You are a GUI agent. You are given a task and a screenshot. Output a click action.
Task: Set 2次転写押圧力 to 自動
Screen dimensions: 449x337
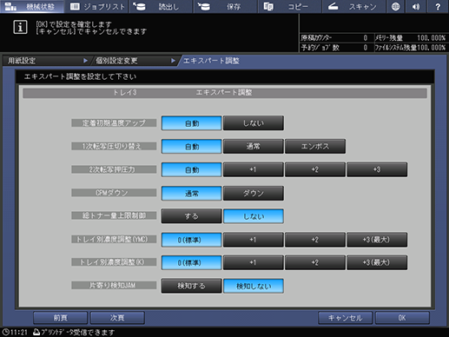[192, 169]
